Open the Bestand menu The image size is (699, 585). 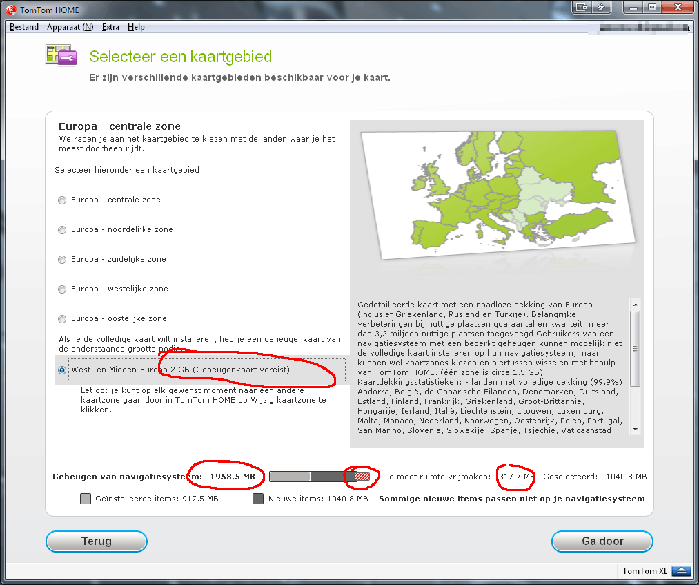[x=24, y=27]
